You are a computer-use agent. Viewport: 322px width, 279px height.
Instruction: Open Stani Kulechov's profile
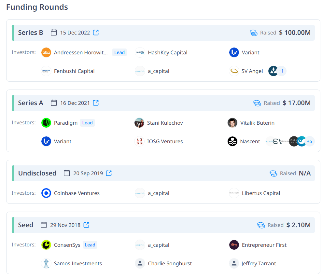pyautogui.click(x=165, y=123)
